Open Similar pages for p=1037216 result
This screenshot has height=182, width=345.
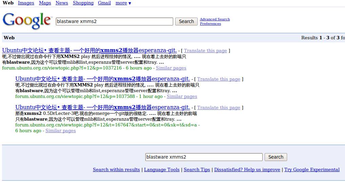tap(171, 68)
